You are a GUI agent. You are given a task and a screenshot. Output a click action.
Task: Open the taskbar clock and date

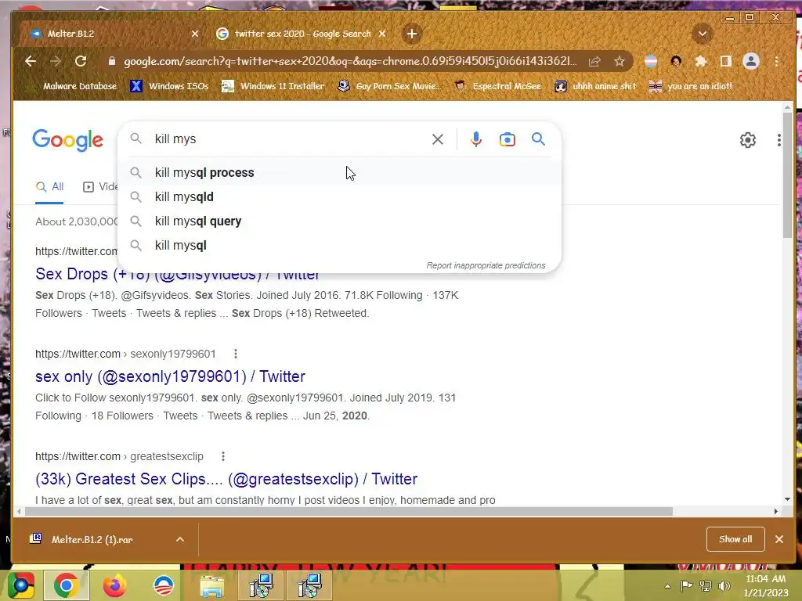[x=766, y=585]
